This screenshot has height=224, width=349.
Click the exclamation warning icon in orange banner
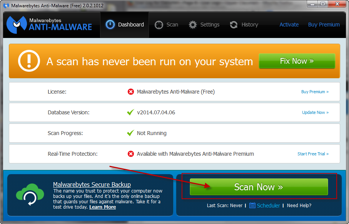(29, 61)
